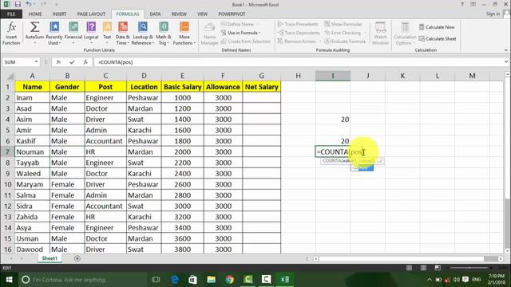The height and width of the screenshot is (287, 511).
Task: Click the Undo icon
Action: pos(29,4)
